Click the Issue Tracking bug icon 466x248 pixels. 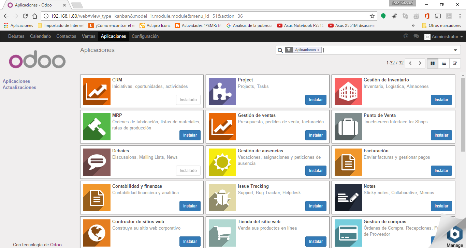tap(222, 198)
